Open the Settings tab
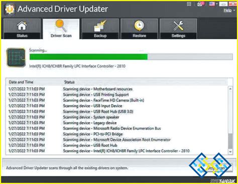The width and height of the screenshot is (238, 184). (x=178, y=29)
